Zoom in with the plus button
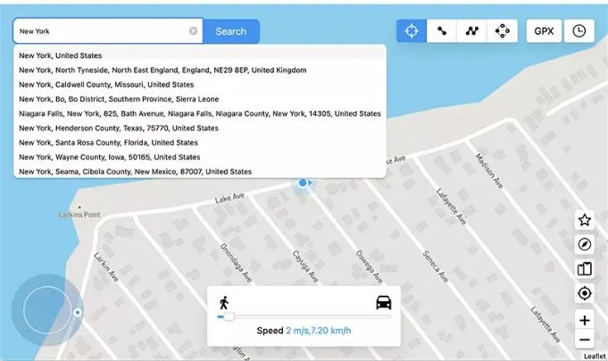This screenshot has width=608, height=361. 585,320
